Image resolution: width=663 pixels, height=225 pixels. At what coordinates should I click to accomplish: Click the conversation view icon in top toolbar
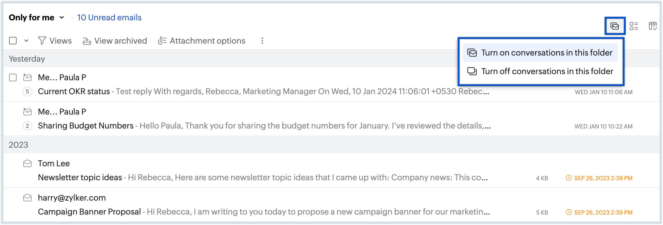pos(615,26)
